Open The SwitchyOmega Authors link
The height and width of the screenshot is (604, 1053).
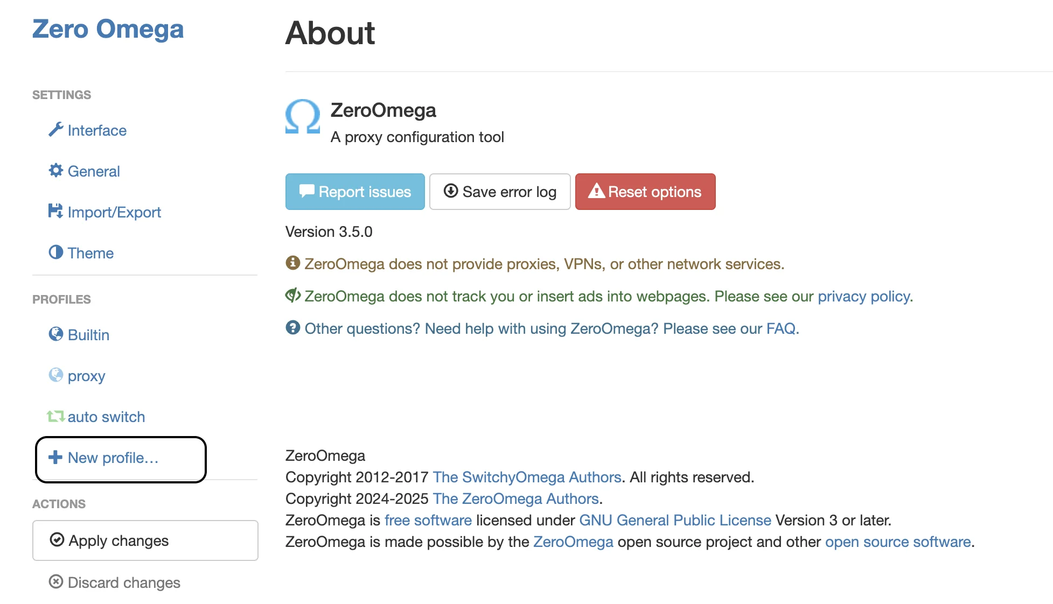click(527, 477)
